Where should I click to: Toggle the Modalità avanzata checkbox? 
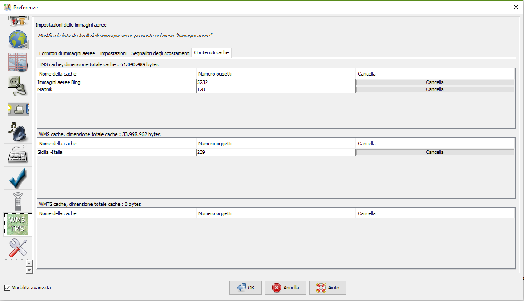[x=7, y=288]
